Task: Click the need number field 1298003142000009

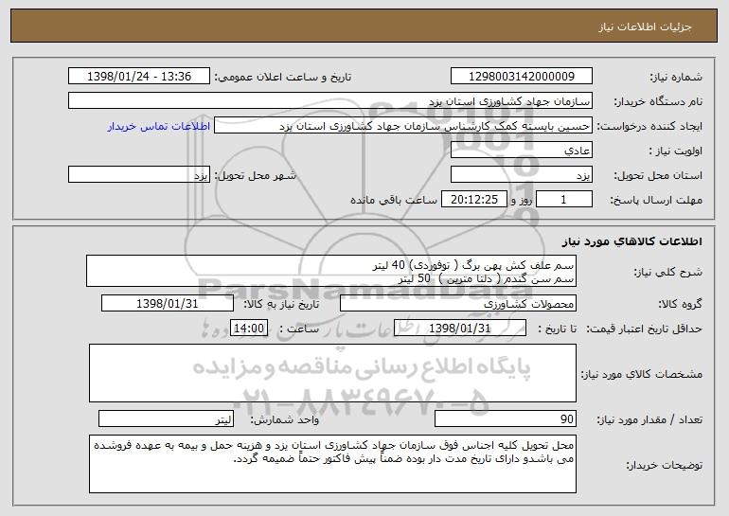Action: coord(521,77)
